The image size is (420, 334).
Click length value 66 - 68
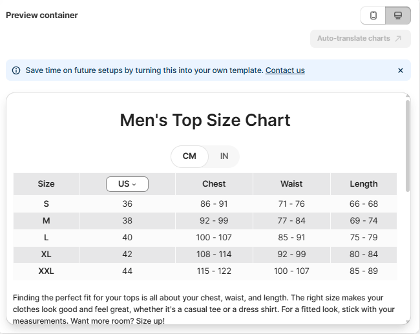[x=364, y=204]
